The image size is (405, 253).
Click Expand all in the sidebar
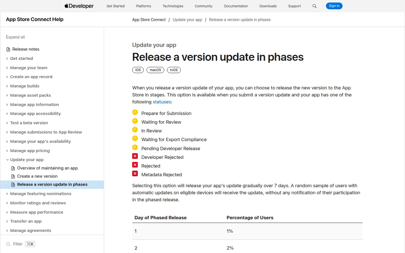15,37
